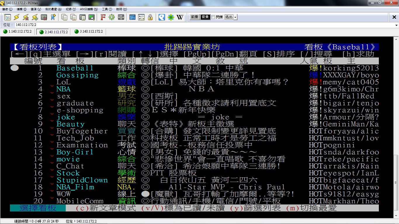Select the NBA_Film board row

point(194,187)
